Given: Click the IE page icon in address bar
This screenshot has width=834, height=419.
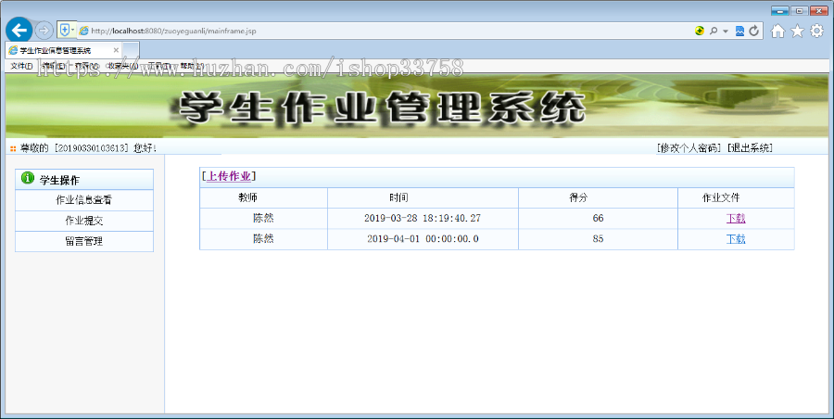Looking at the screenshot, I should [x=83, y=31].
